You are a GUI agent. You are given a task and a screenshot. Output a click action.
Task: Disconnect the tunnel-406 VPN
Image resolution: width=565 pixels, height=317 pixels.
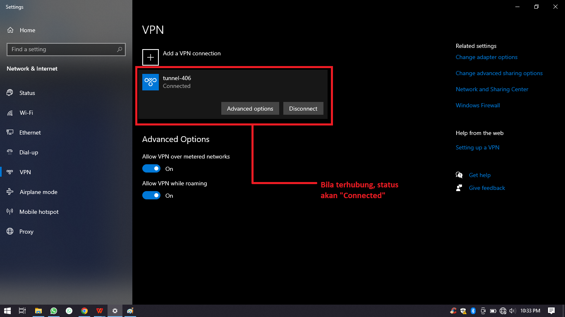point(303,109)
